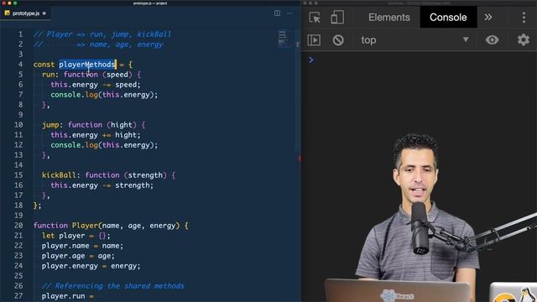Place cursor on 'kickBall' method name
The width and height of the screenshot is (537, 302).
(x=59, y=175)
